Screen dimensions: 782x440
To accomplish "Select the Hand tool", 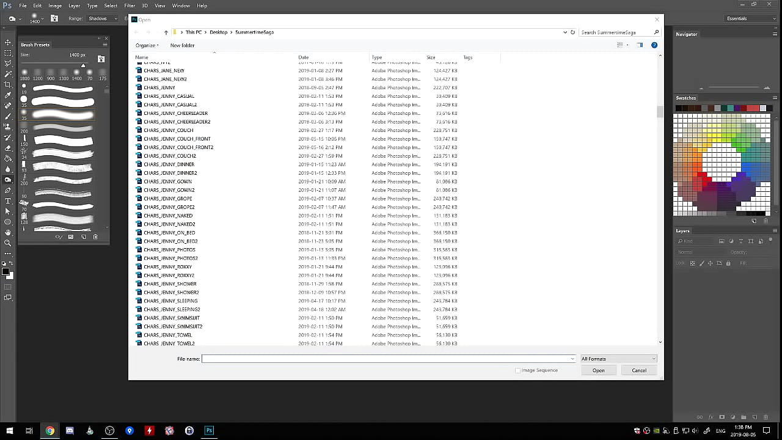I will point(8,232).
